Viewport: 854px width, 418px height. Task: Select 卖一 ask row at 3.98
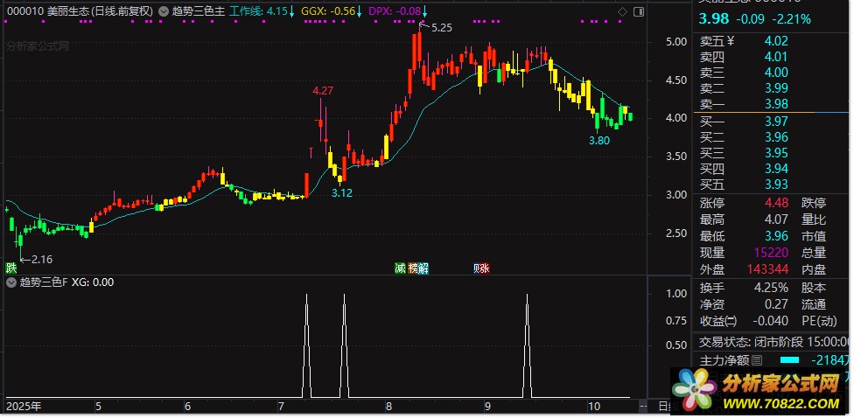tap(773, 104)
